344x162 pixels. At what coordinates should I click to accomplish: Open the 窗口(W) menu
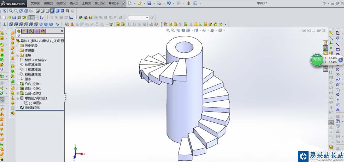click(100, 3)
